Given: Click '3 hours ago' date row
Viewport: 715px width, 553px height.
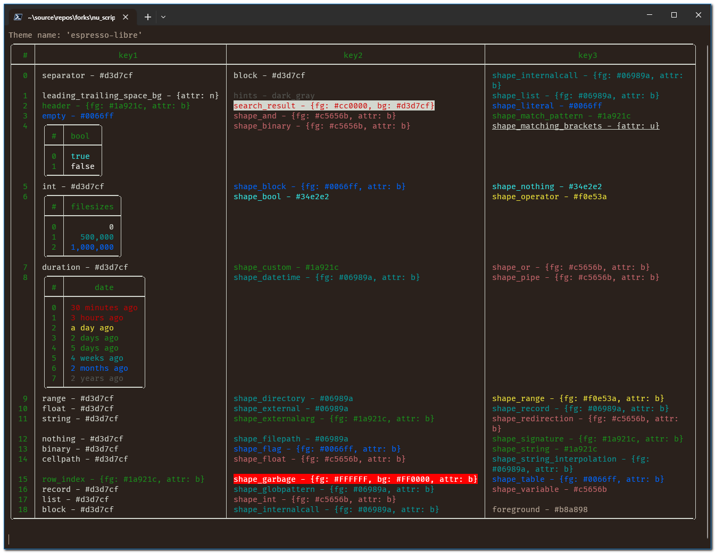Looking at the screenshot, I should tap(97, 318).
